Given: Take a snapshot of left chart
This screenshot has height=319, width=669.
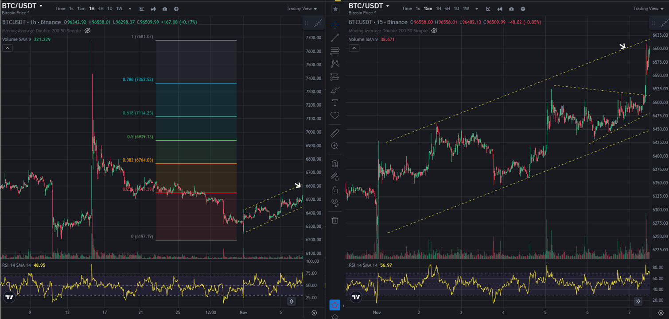Looking at the screenshot, I should click(165, 9).
